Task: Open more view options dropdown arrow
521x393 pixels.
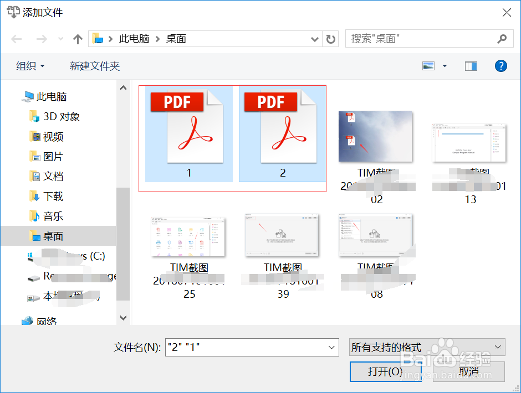Action: click(x=445, y=66)
